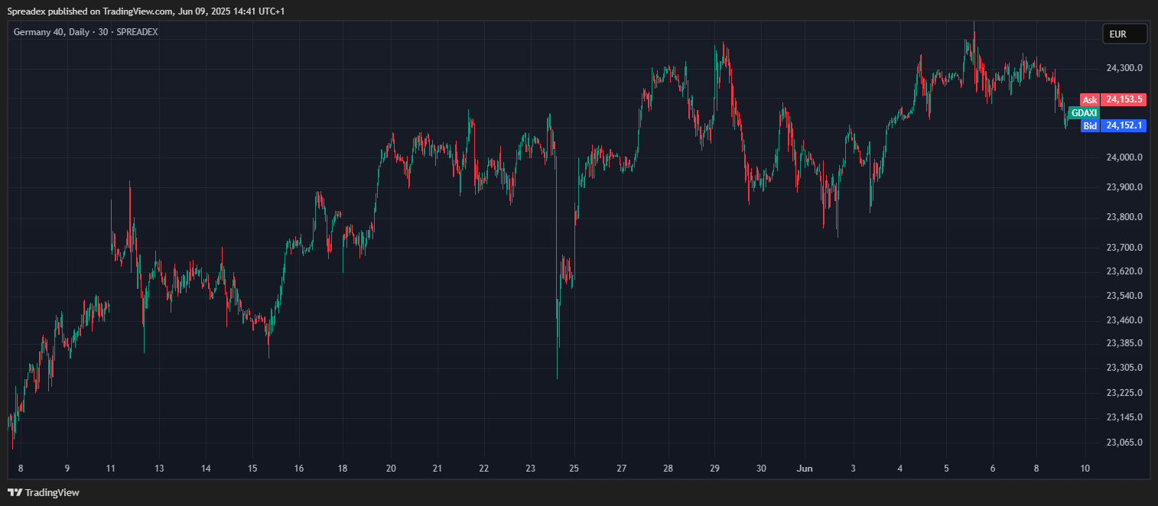Click date 13 on the time axis
Screen dimensions: 1158x506
coord(159,469)
